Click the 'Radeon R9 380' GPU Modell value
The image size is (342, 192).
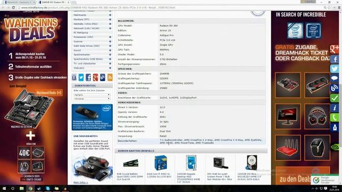click(169, 26)
